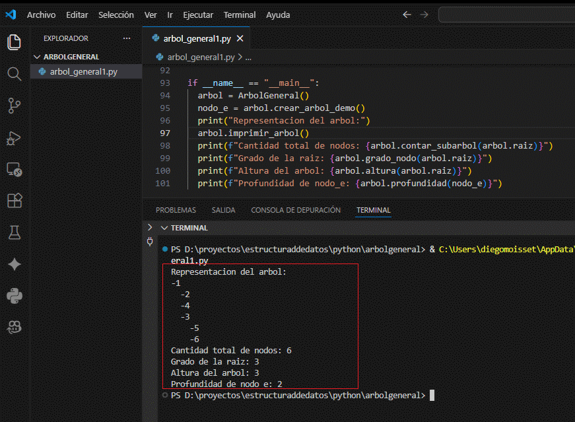This screenshot has width=575, height=422.
Task: Open the Extensions view
Action: tap(14, 201)
